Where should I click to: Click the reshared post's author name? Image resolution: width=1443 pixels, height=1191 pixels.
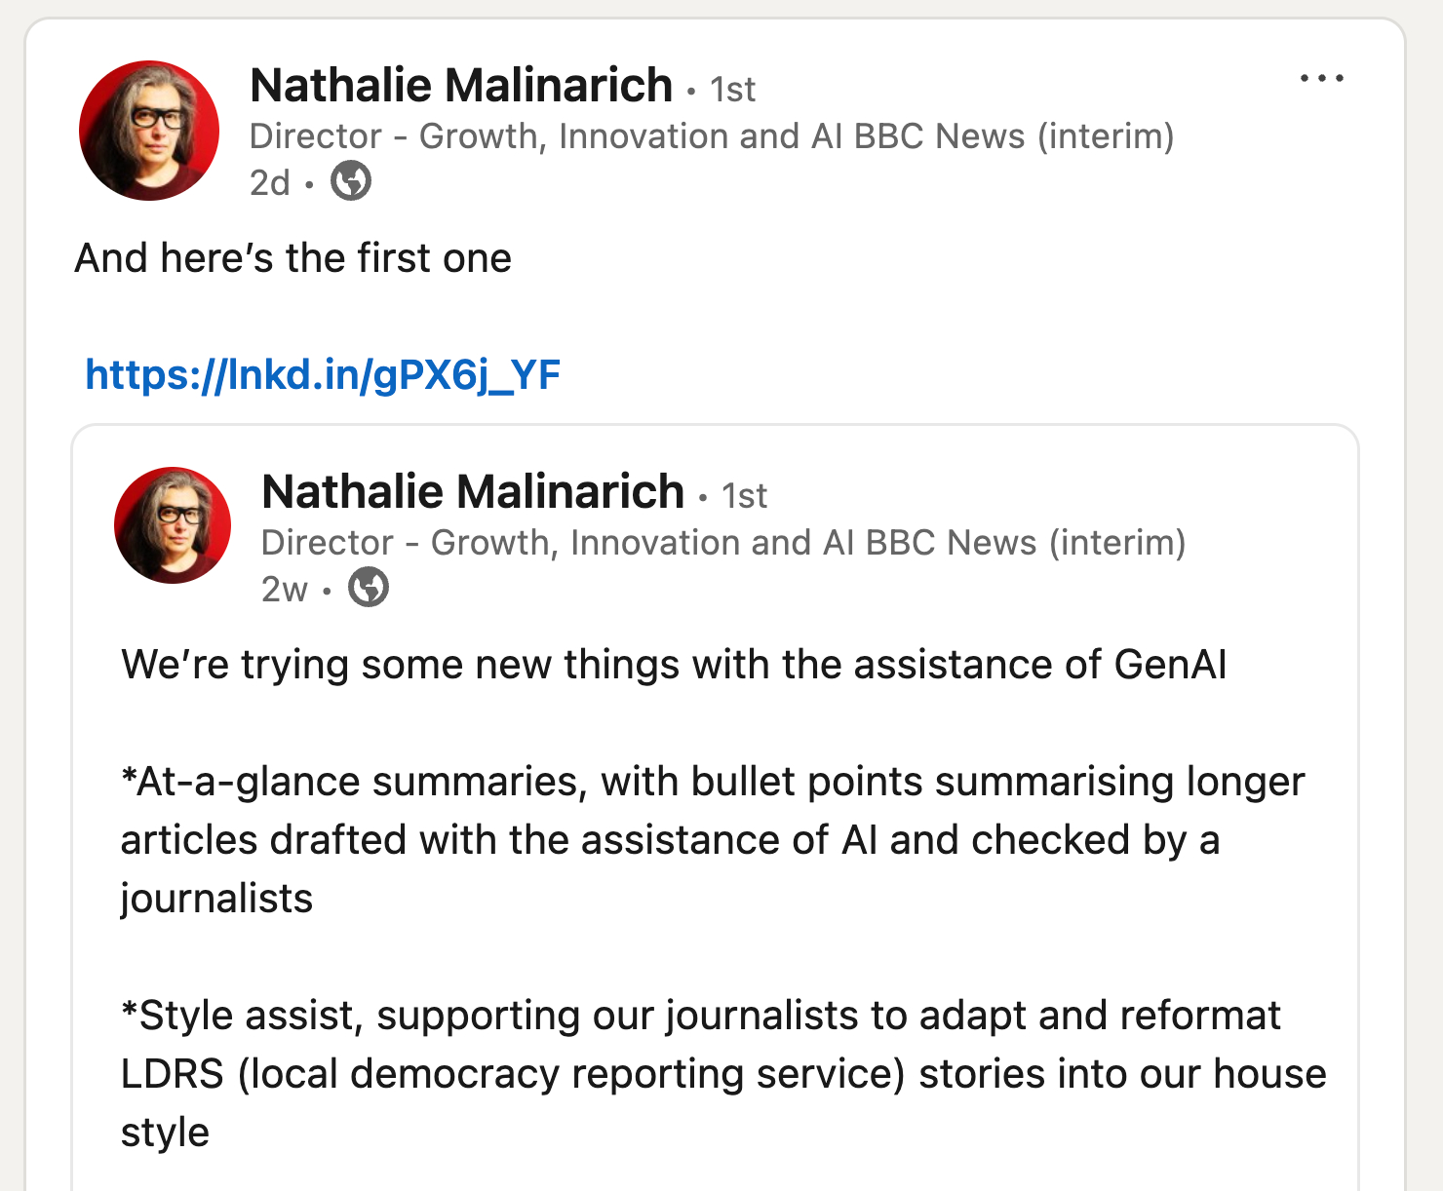(473, 492)
